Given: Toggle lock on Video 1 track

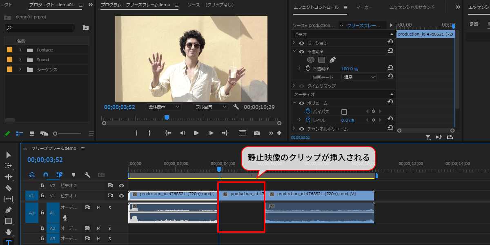Looking at the screenshot, I should point(42,196).
